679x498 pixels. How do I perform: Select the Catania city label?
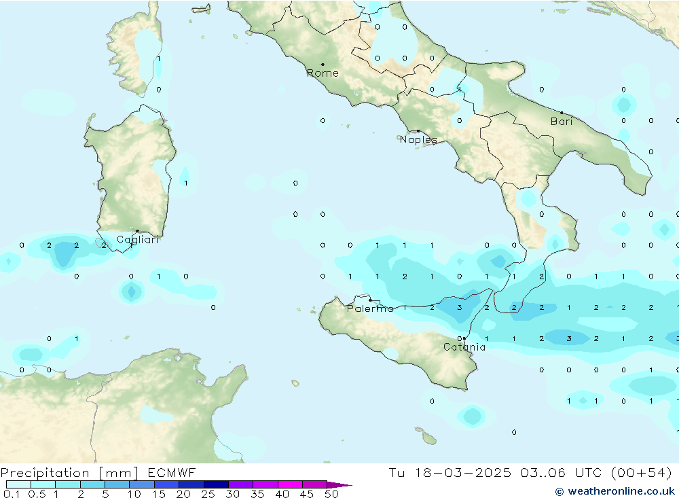(464, 346)
